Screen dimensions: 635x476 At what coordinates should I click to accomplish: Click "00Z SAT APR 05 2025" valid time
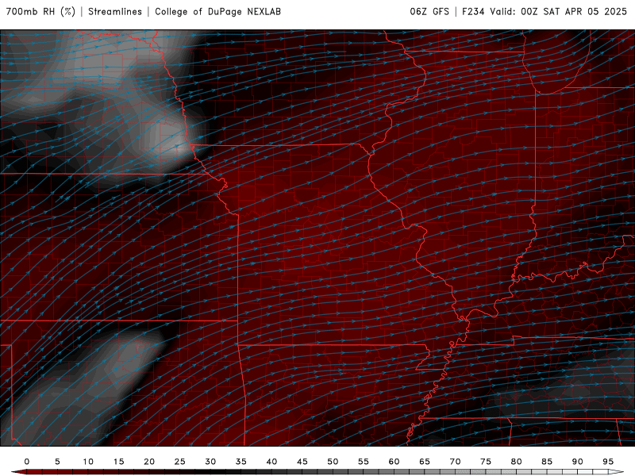(x=574, y=12)
